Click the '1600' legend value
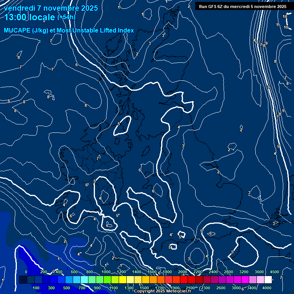Viewport: 294px width, 294px height. point(152,272)
